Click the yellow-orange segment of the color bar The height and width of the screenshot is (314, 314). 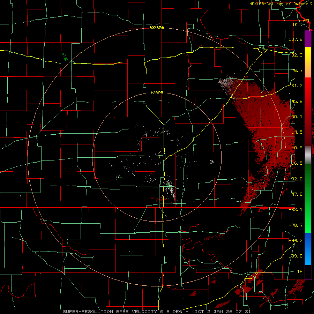coord(308,62)
